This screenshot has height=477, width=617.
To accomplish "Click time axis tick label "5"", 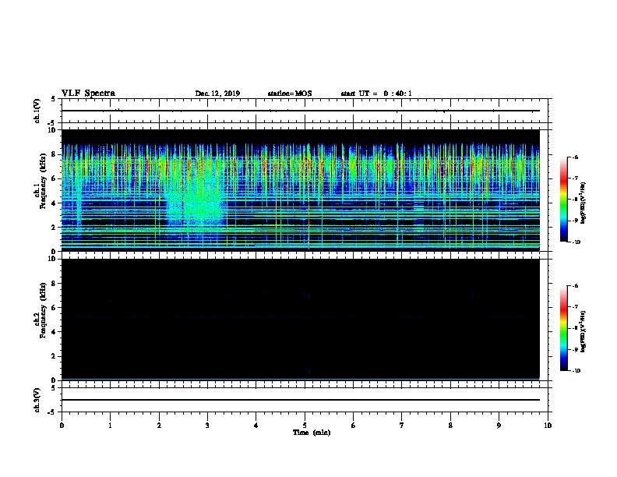I will tap(305, 426).
